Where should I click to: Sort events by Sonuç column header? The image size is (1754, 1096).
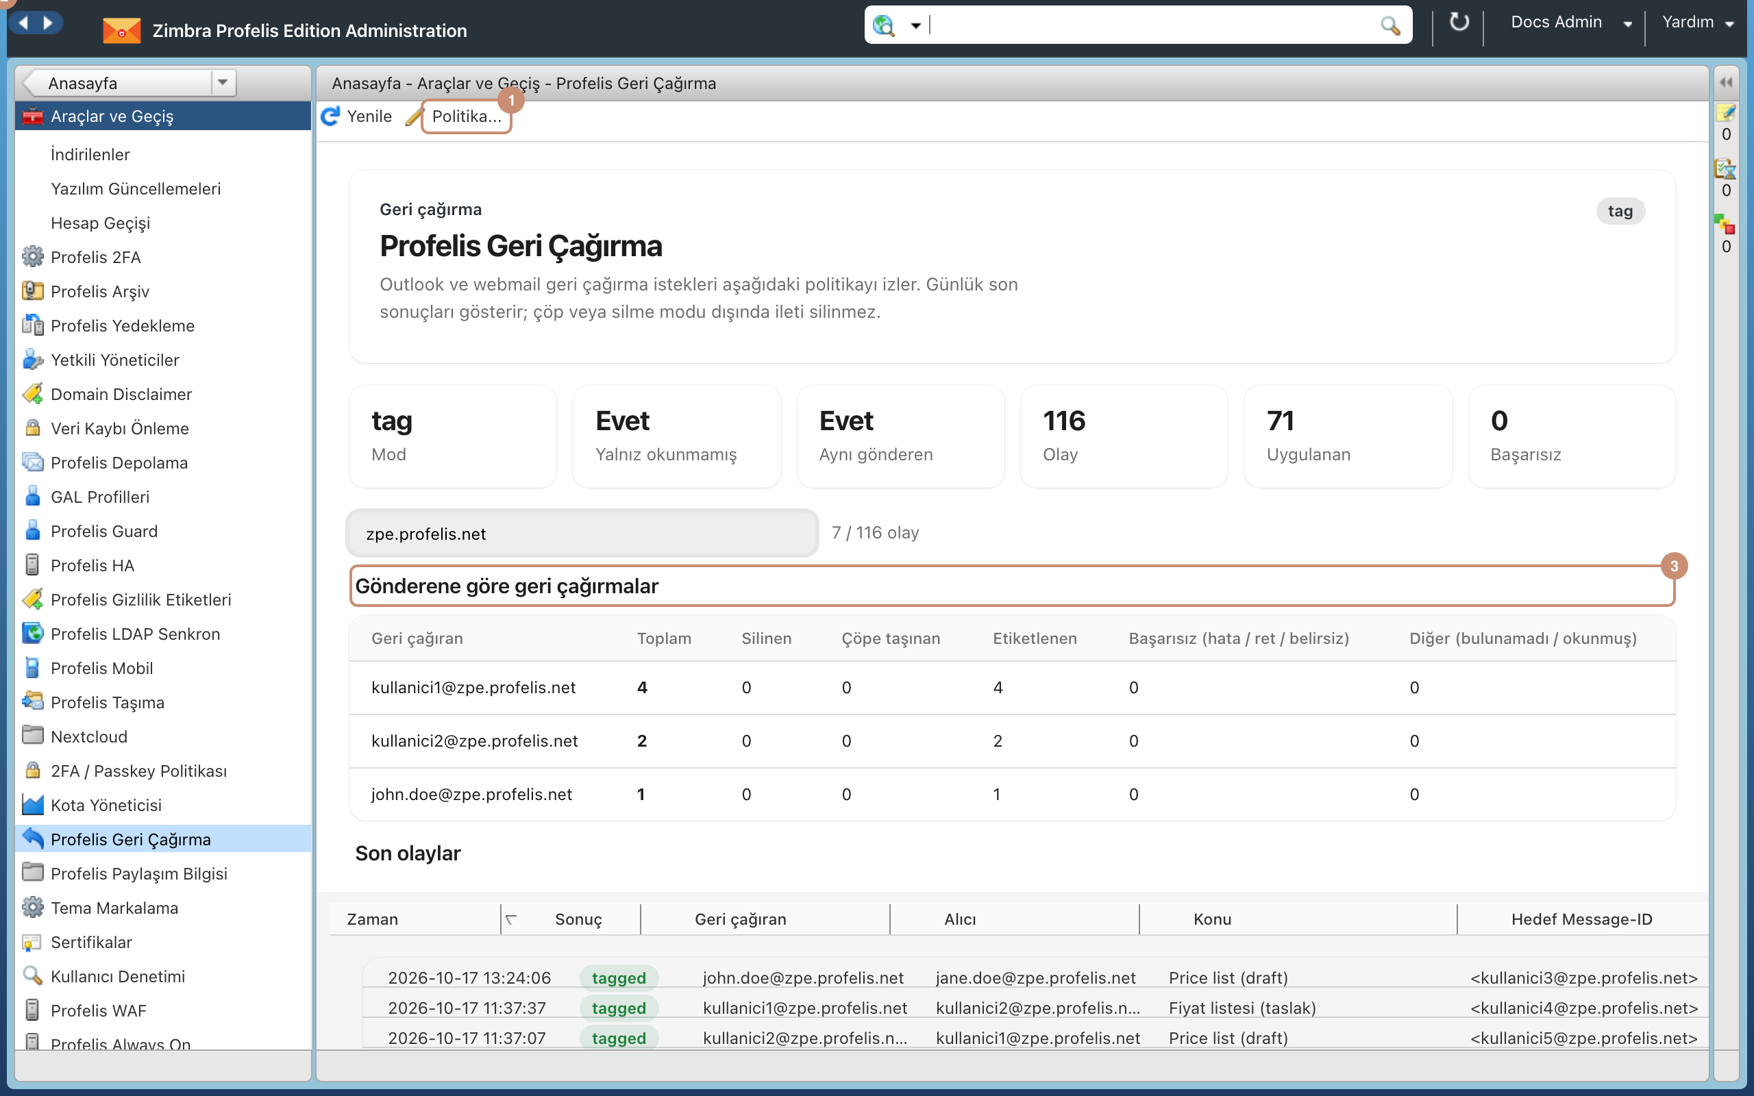[x=578, y=919]
